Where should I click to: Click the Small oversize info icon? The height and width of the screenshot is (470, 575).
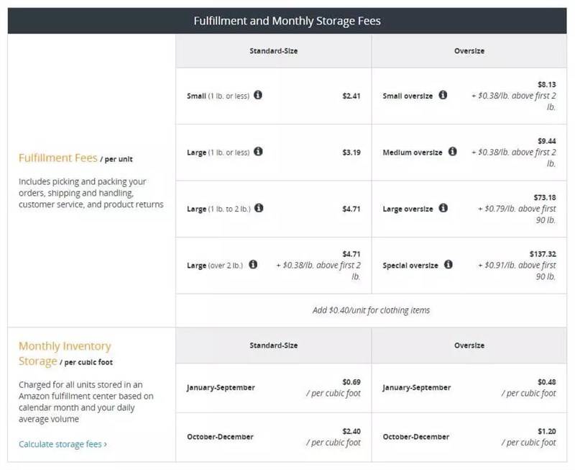443,95
